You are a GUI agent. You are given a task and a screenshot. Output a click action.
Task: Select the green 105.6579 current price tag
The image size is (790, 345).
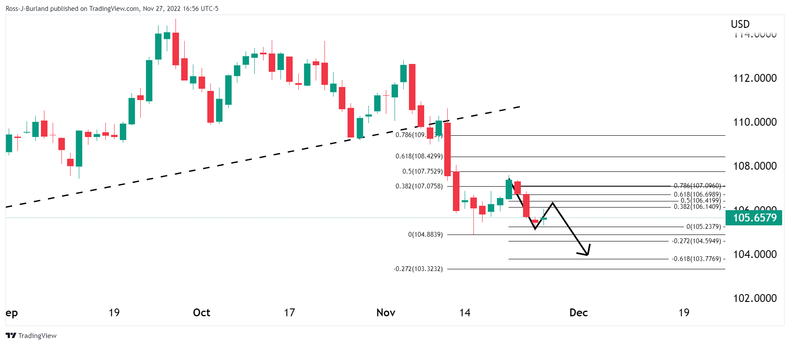click(x=755, y=218)
